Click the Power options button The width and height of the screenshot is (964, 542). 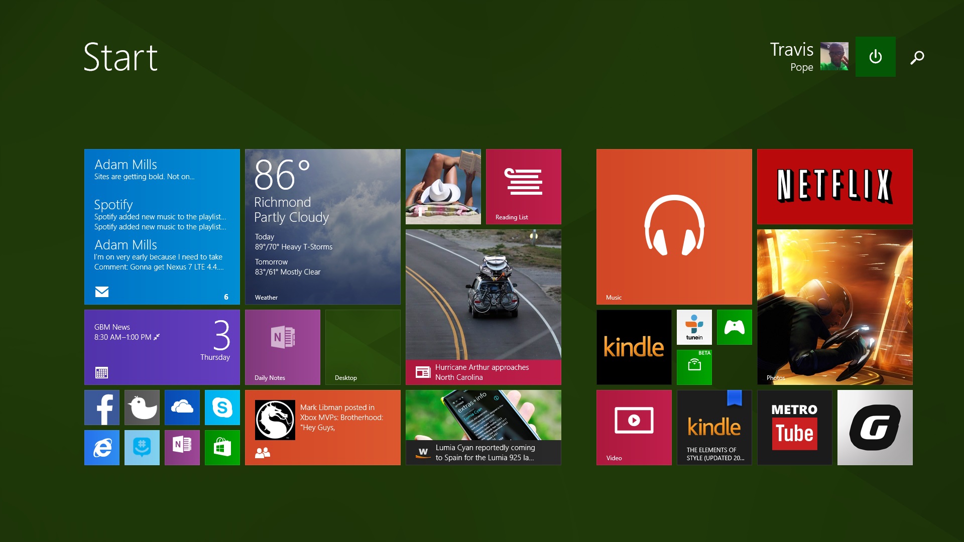click(x=876, y=57)
